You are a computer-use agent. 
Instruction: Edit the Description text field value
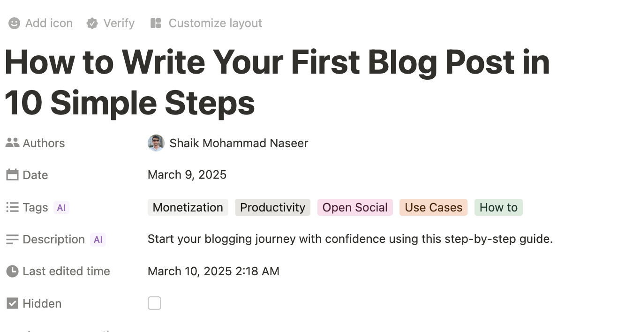coord(350,239)
